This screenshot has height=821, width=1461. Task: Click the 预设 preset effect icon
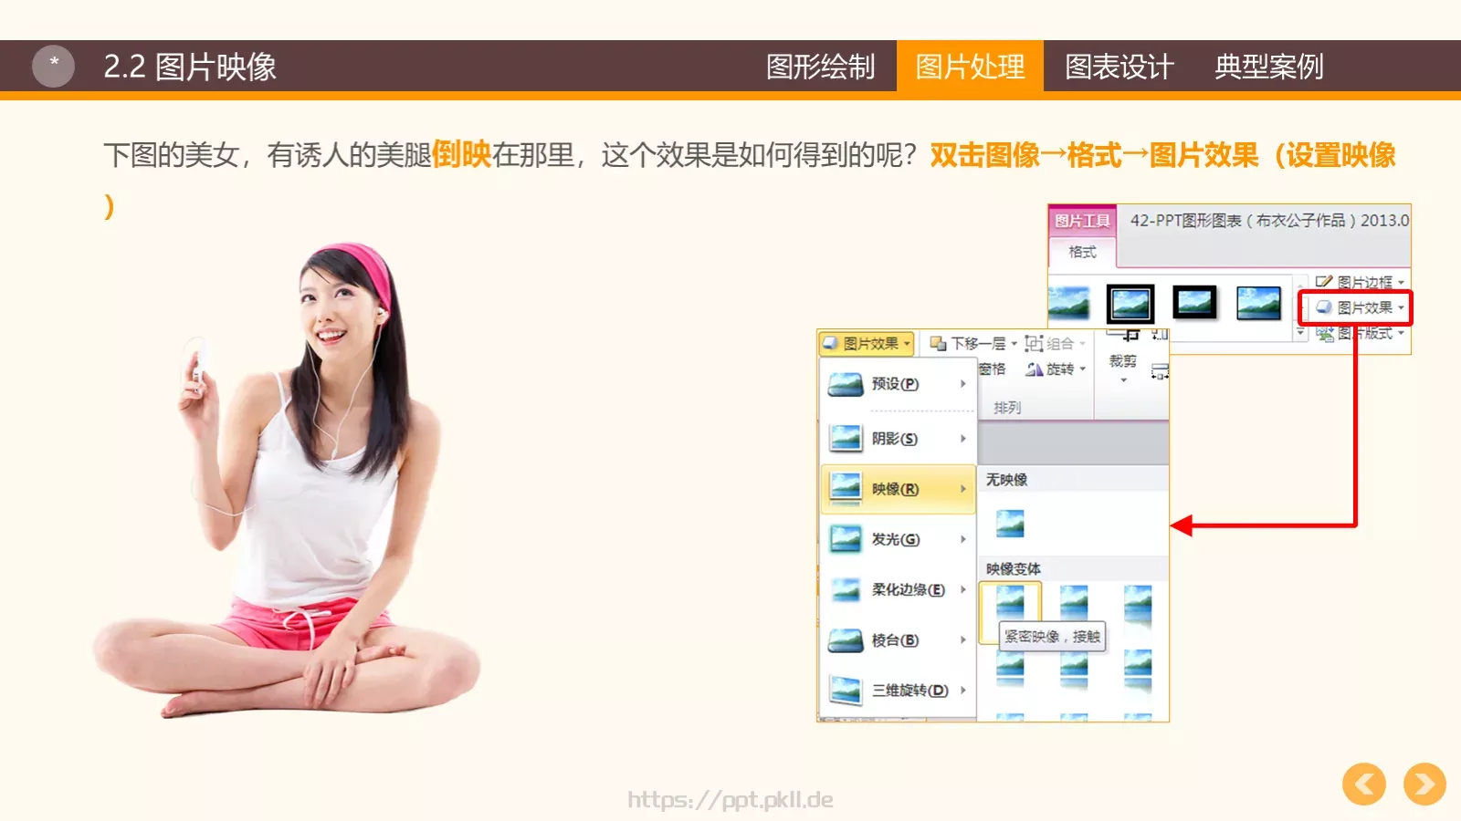pyautogui.click(x=846, y=384)
